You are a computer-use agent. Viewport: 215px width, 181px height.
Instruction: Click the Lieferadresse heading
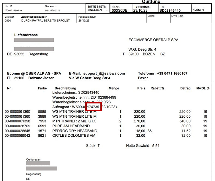[x=26, y=35]
